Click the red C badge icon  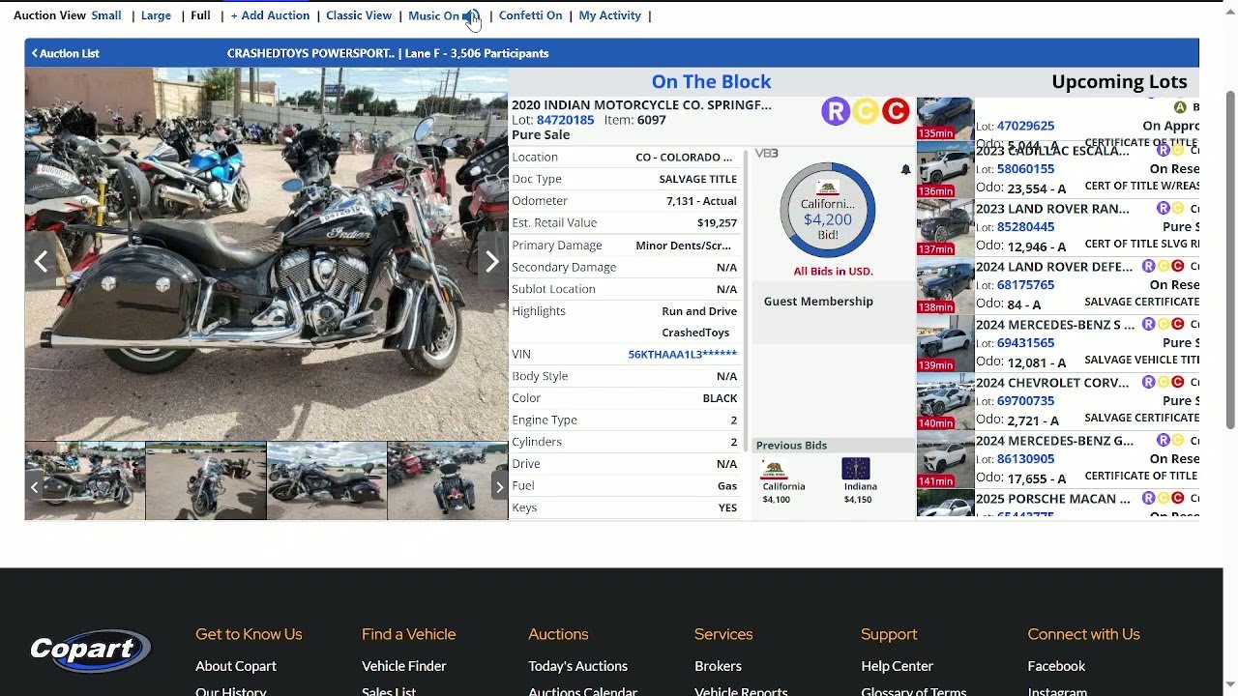(x=896, y=111)
